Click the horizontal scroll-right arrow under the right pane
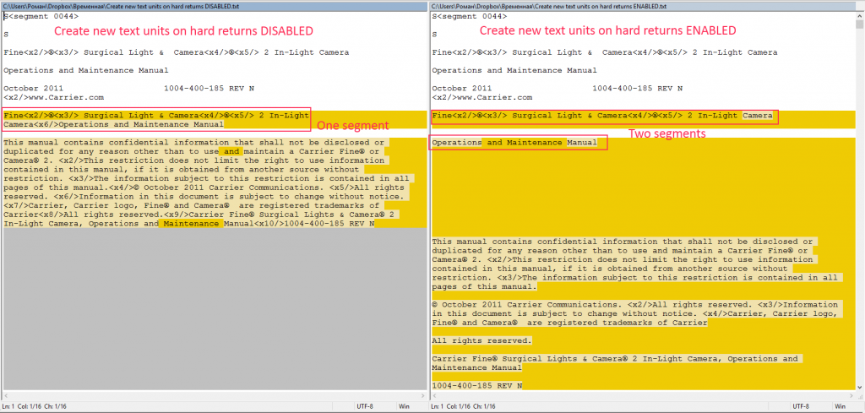This screenshot has height=413, width=865. click(851, 395)
